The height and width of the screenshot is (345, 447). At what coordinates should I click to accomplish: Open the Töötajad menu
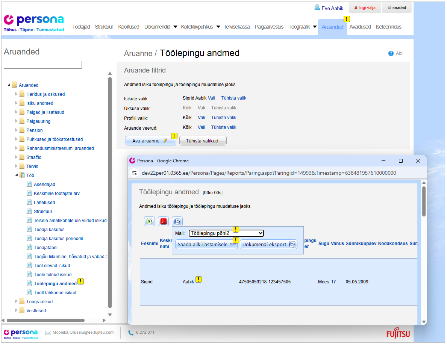coord(81,27)
